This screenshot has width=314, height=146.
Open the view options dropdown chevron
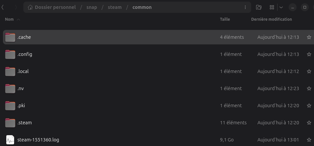tap(281, 7)
